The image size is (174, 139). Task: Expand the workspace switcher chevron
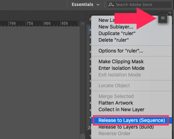[x=98, y=5]
